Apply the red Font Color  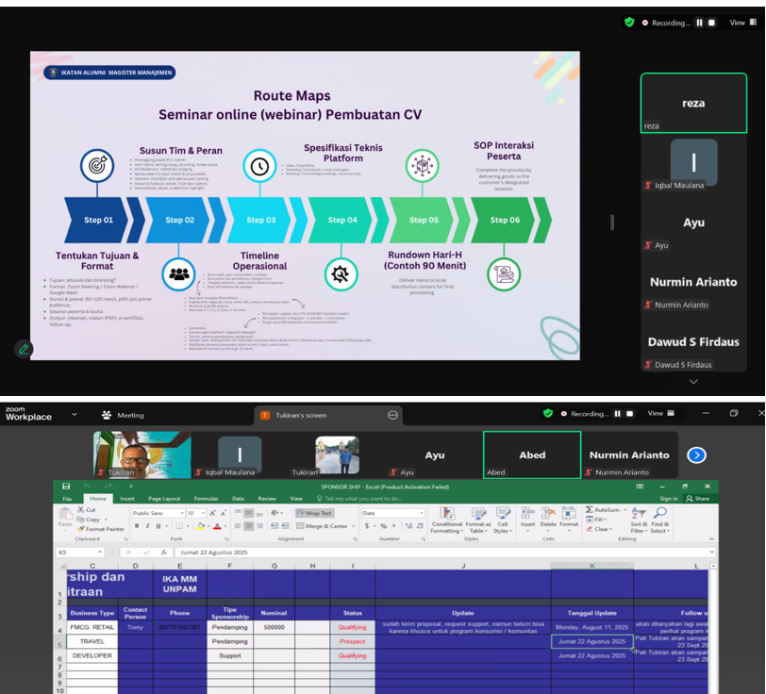pyautogui.click(x=217, y=526)
